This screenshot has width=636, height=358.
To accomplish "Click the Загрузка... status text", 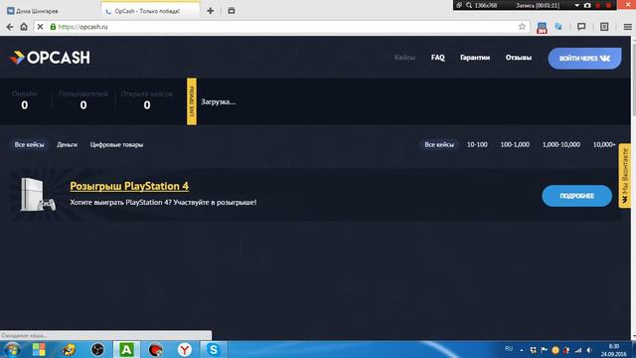I will [219, 101].
